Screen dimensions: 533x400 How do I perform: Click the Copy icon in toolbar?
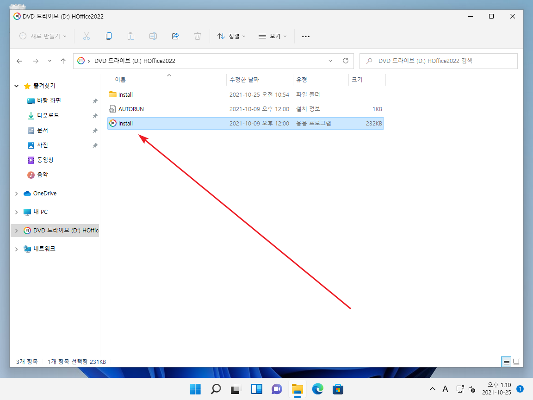[x=109, y=36]
